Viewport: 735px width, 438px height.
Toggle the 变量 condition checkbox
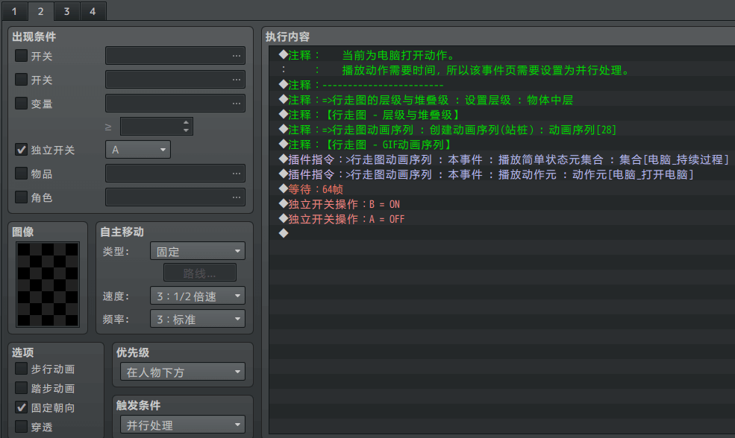22,104
